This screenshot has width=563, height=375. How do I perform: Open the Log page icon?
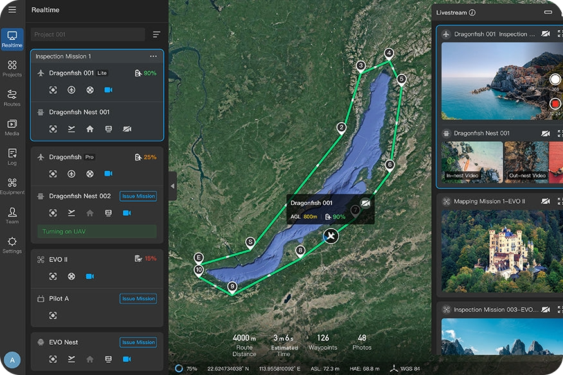pyautogui.click(x=12, y=157)
